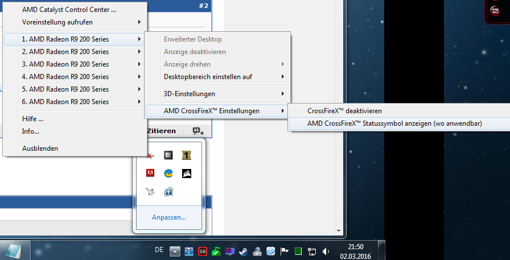Click the blue padlock tray icon
The height and width of the screenshot is (260, 510).
168,192
